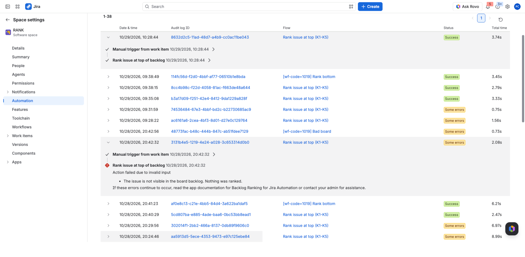
Task: Expand Rank issue at top of backlog 10:28:44
Action: [x=209, y=60]
